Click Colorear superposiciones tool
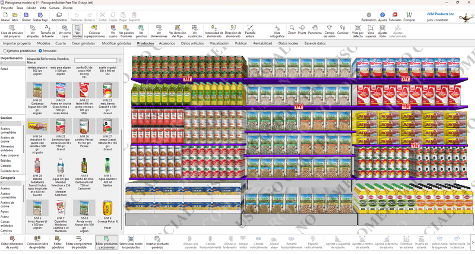The height and width of the screenshot is (254, 475). pos(94,31)
